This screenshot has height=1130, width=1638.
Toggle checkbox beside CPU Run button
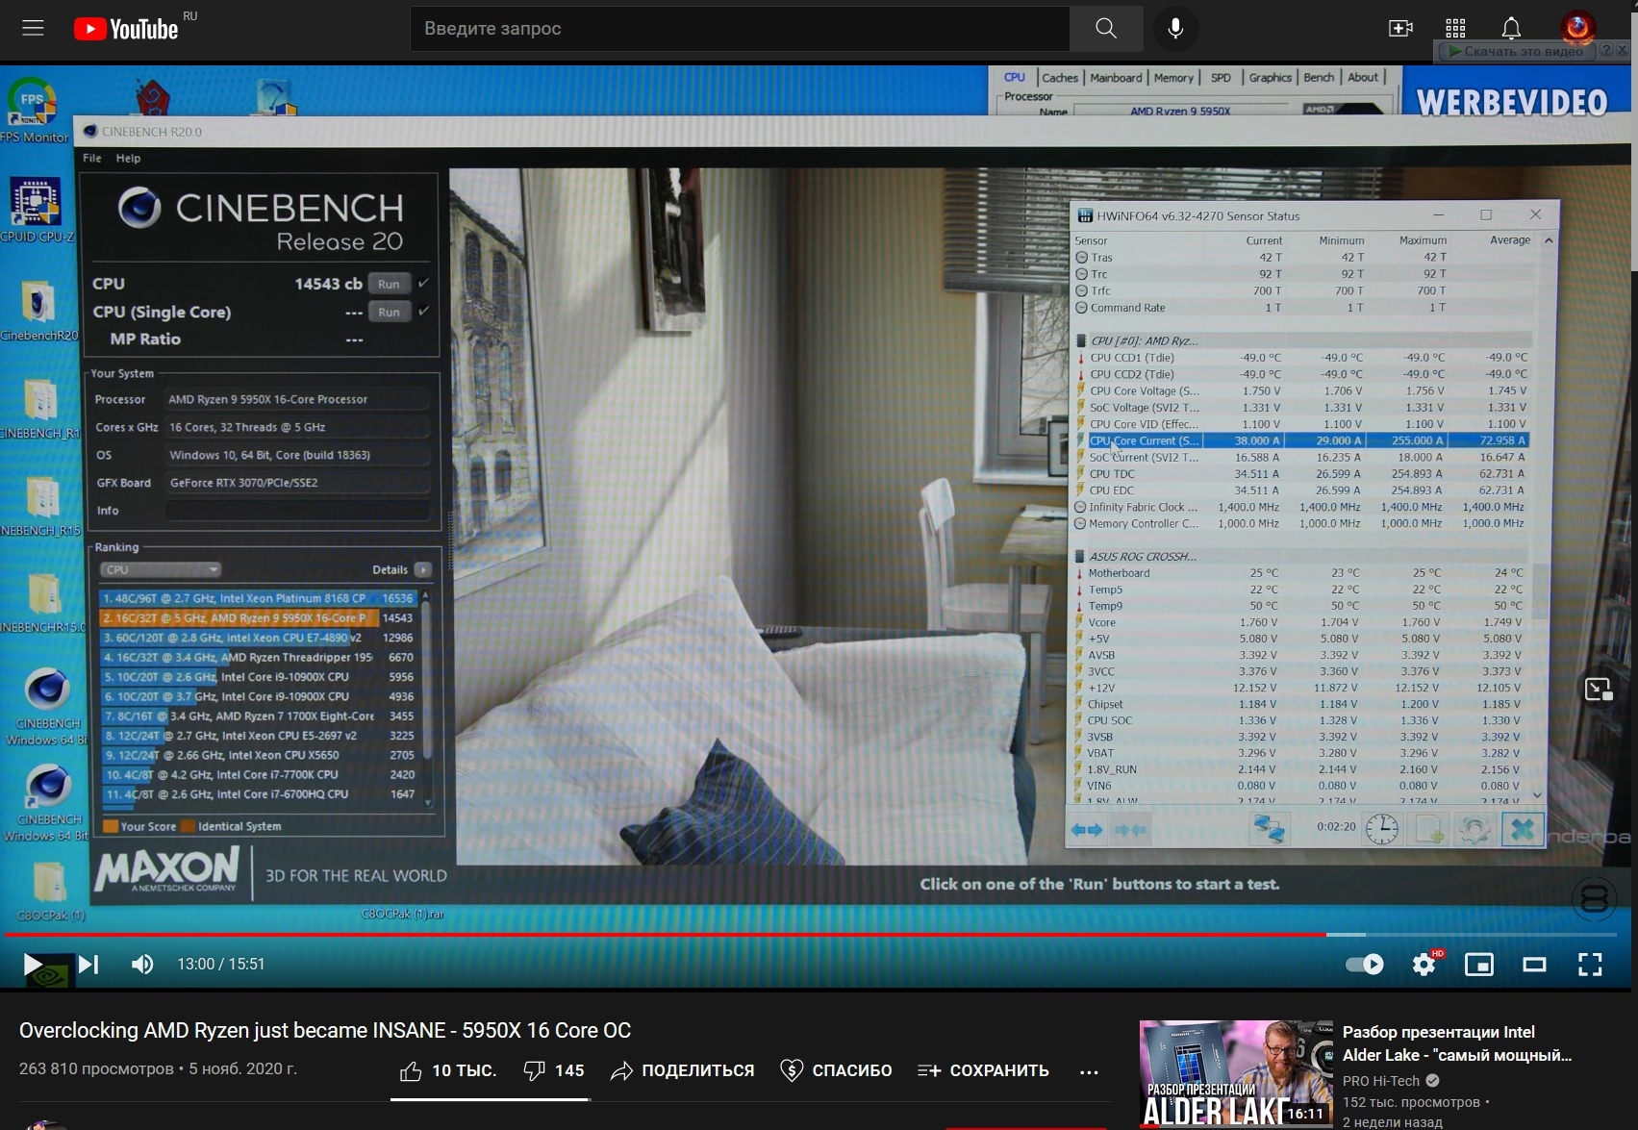point(423,283)
